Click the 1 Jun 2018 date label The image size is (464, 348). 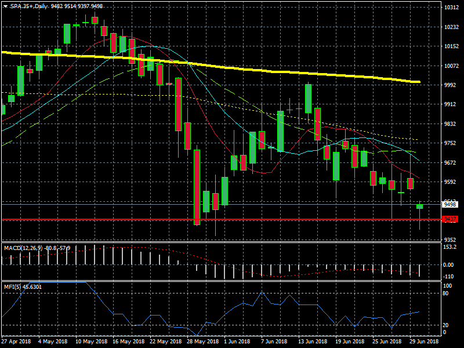point(236,342)
